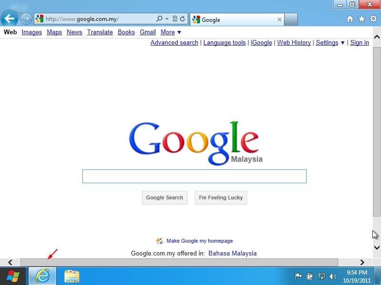Screen dimensions: 381x285
Task: Click the browser Forward arrow button
Action: (x=26, y=19)
